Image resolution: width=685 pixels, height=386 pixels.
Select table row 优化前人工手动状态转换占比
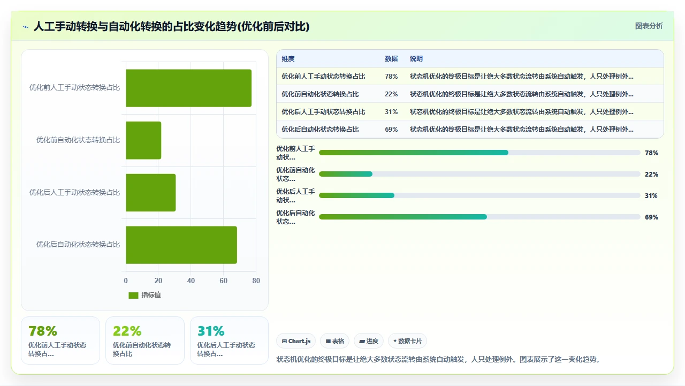pyautogui.click(x=470, y=77)
